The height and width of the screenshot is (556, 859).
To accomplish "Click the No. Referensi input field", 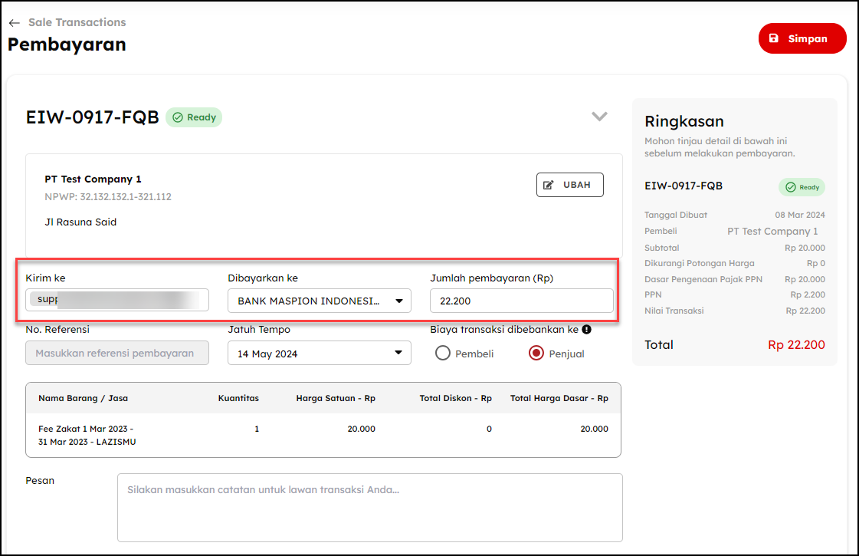I will point(117,353).
